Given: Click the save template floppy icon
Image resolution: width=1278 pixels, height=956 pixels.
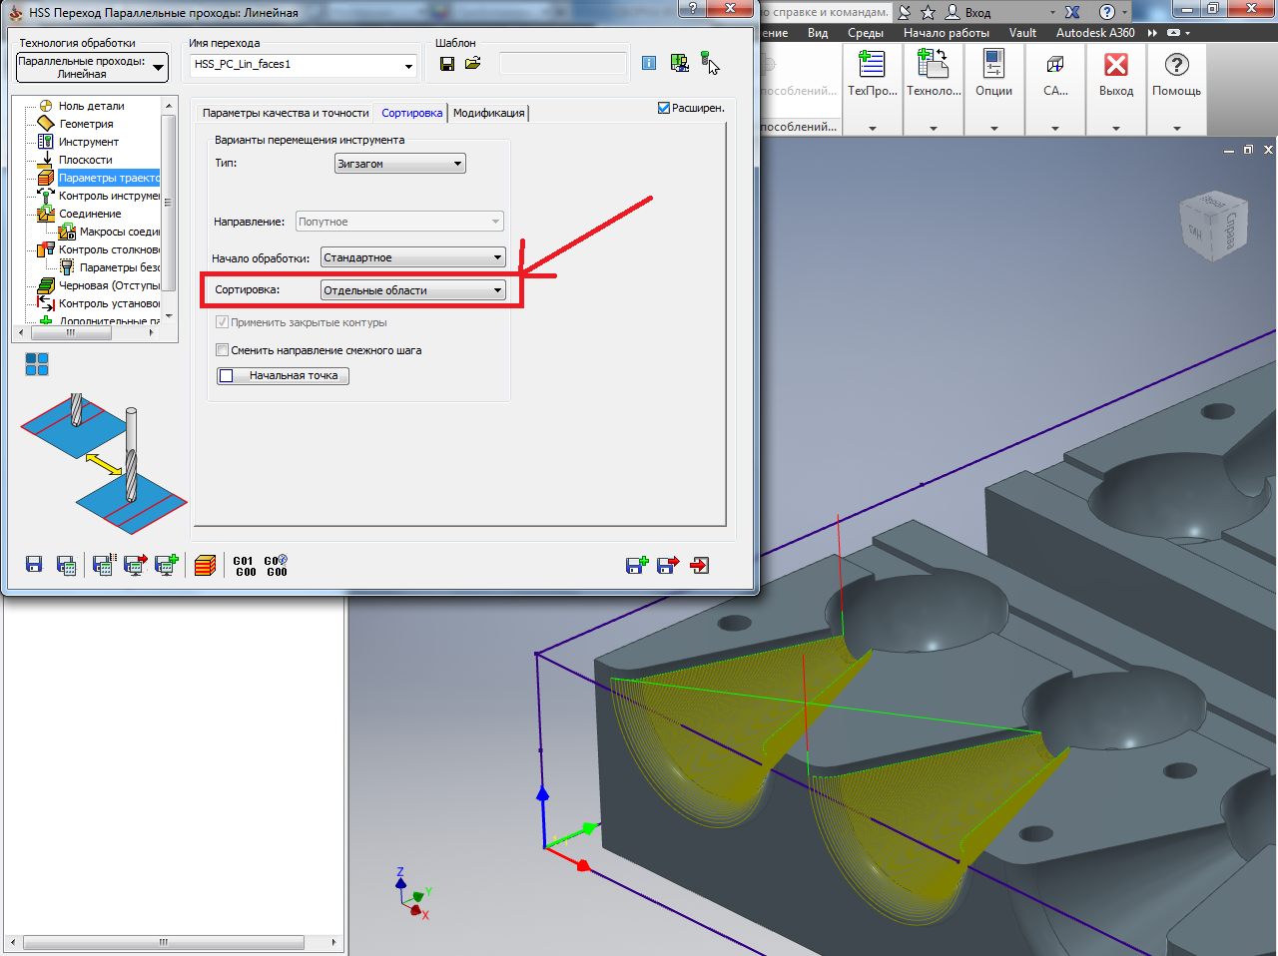Looking at the screenshot, I should click(447, 64).
